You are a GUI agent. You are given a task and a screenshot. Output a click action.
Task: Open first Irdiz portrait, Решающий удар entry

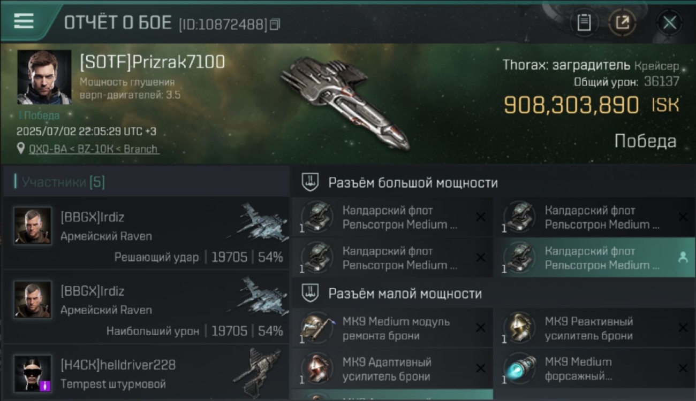click(x=33, y=226)
